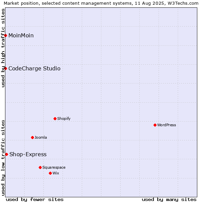
Task: Click the Squarespace data point marker
Action: (x=40, y=167)
